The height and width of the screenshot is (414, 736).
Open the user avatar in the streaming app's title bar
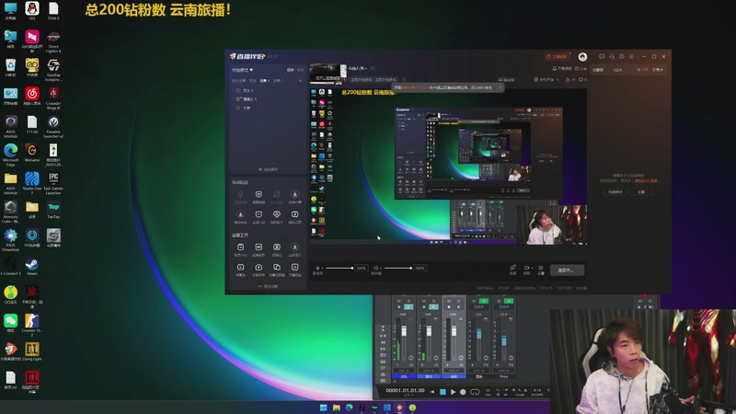pos(582,57)
